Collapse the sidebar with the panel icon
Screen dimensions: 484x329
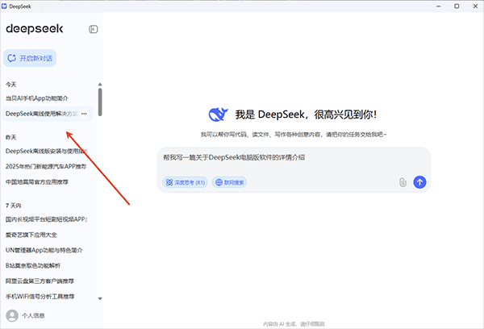tap(94, 29)
